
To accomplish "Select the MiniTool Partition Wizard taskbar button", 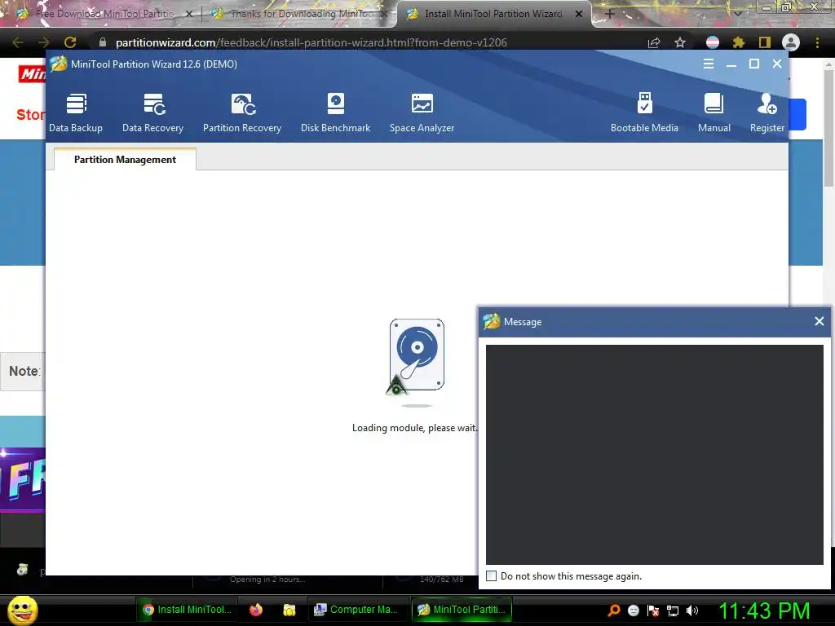I will pyautogui.click(x=462, y=610).
